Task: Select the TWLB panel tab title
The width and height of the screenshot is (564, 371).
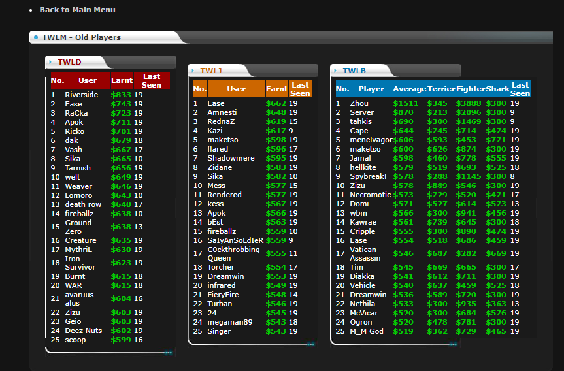Action: click(x=354, y=71)
